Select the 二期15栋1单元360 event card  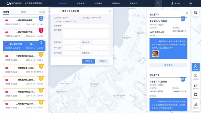click(24, 58)
